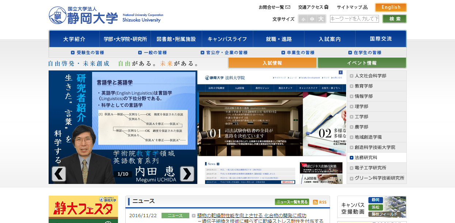
Task: Open 農学部 faculty link
Action: [x=376, y=127]
